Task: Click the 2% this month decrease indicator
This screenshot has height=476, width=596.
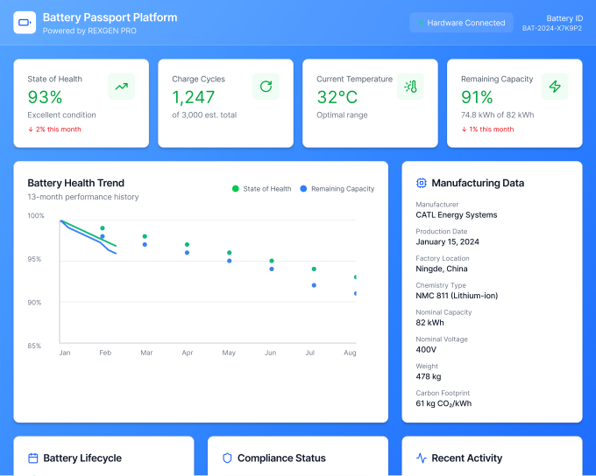Action: pos(54,129)
